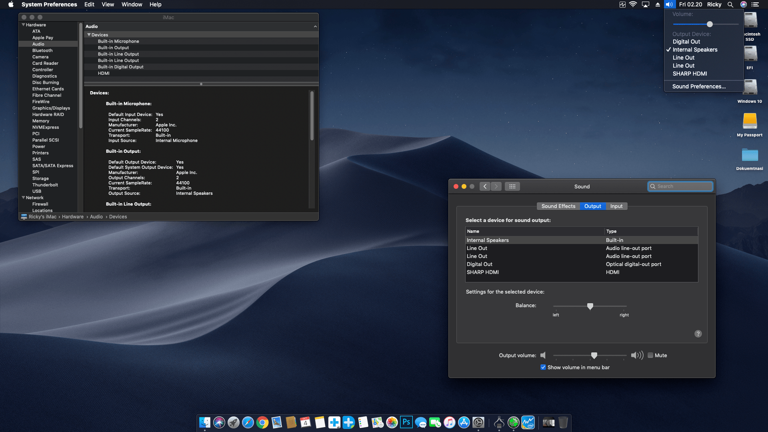
Task: Collapse the Devices disclosure triangle
Action: click(x=89, y=35)
